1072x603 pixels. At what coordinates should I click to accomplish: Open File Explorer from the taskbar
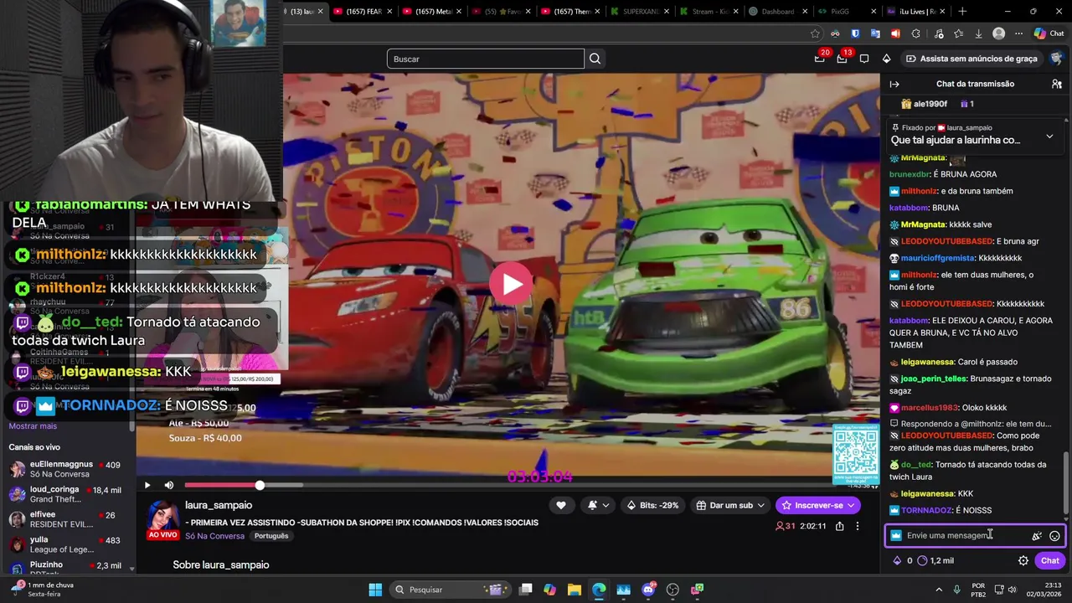tap(575, 590)
